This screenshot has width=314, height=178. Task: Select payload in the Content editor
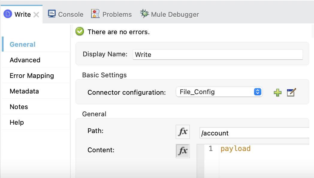236,148
